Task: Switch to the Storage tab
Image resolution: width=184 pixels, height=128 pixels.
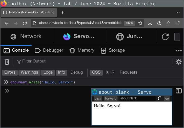Action: pyautogui.click(x=113, y=50)
